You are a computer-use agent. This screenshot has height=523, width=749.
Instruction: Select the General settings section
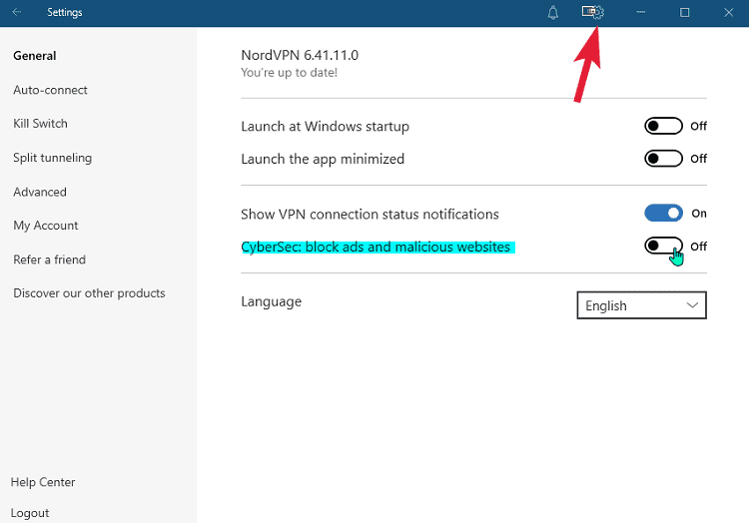click(35, 56)
